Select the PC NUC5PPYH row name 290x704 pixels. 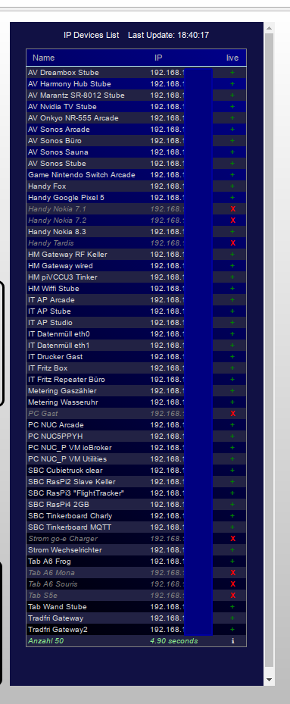pos(55,436)
